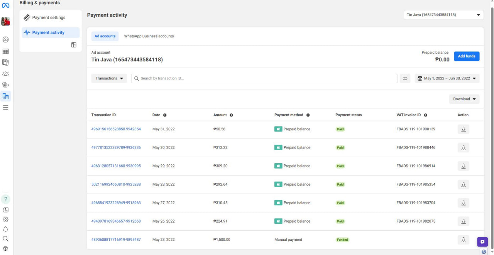The image size is (494, 255).
Task: Select Payment settings in side menu
Action: pos(49,18)
